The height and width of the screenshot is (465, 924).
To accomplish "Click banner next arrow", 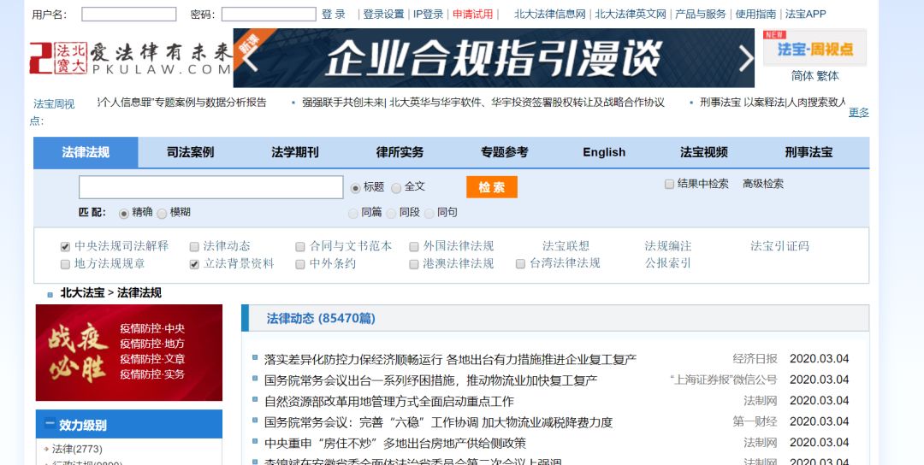I will (745, 58).
